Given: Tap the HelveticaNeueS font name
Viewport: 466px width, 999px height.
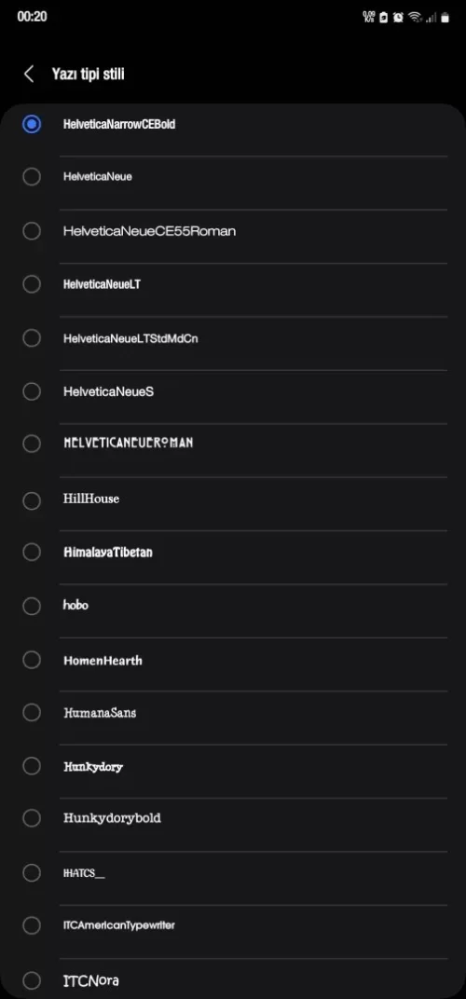Looking at the screenshot, I should point(108,391).
